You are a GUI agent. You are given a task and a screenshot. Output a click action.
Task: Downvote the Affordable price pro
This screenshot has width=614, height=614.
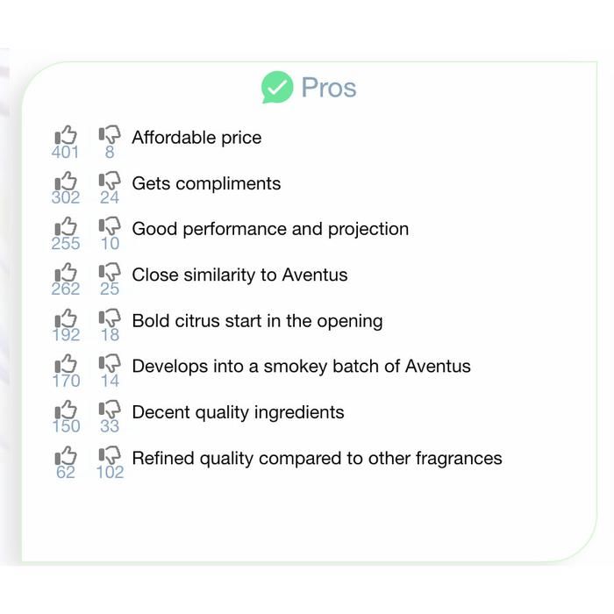[x=110, y=136]
